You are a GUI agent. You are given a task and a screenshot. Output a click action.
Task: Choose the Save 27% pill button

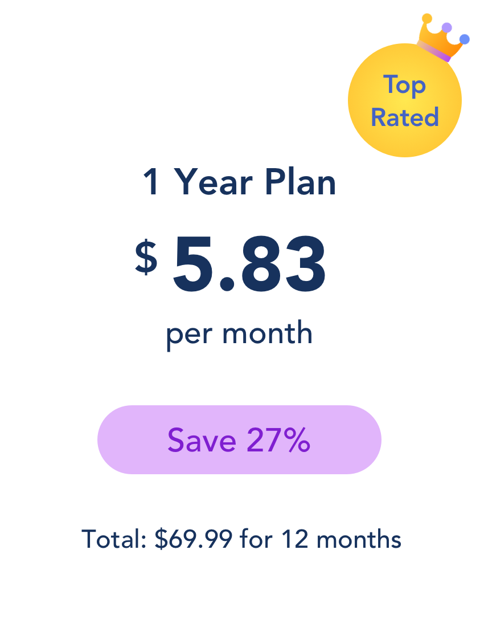(239, 439)
